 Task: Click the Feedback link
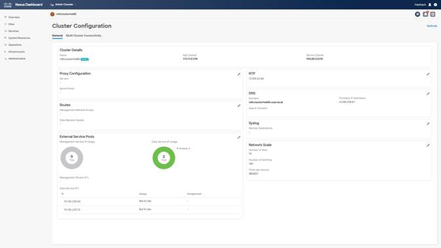coord(420,5)
